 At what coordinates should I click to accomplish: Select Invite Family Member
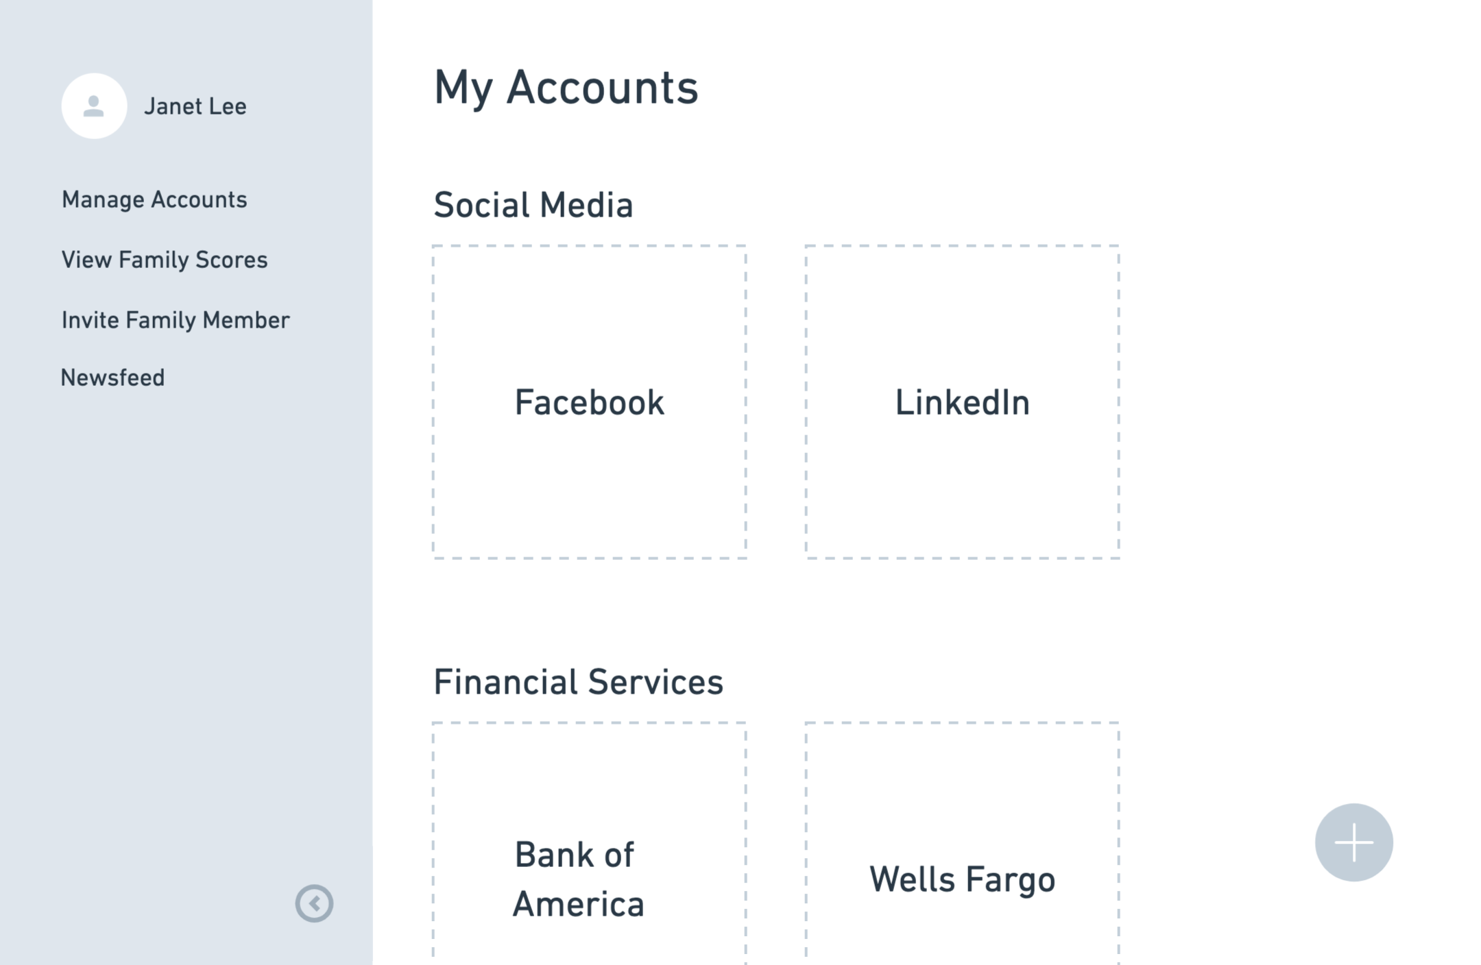176,320
